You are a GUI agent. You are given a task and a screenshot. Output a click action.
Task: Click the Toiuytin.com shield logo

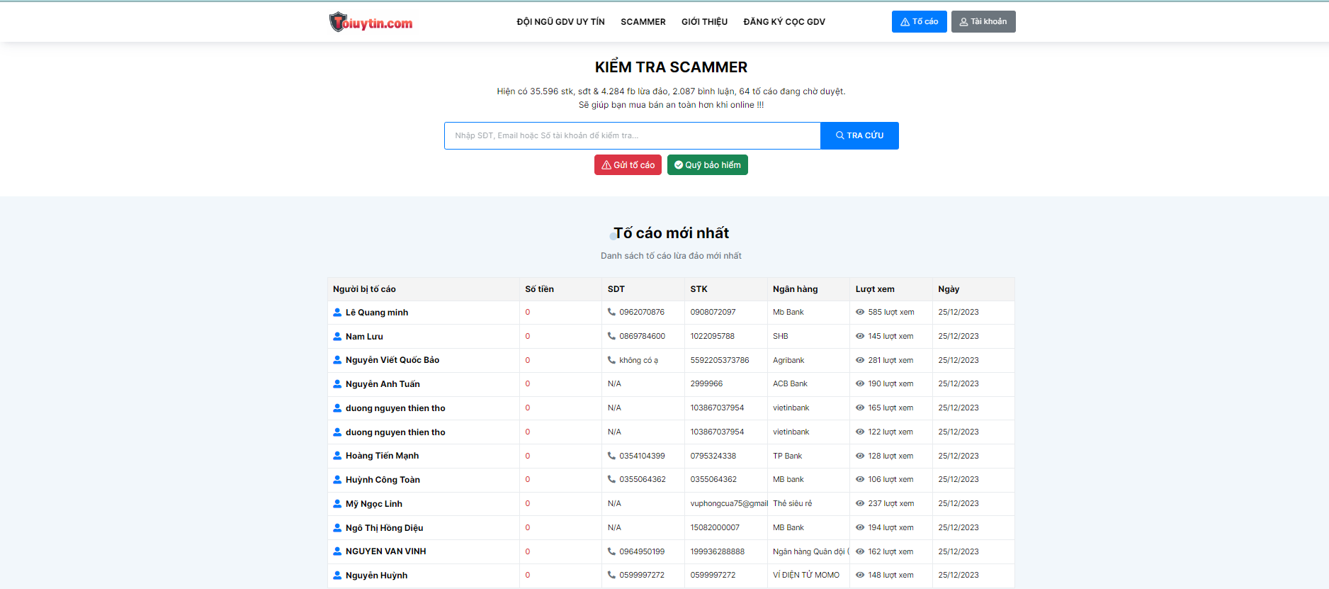(371, 22)
